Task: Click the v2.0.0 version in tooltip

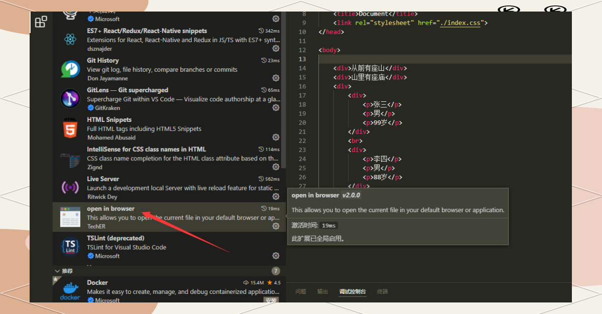Action: (351, 195)
